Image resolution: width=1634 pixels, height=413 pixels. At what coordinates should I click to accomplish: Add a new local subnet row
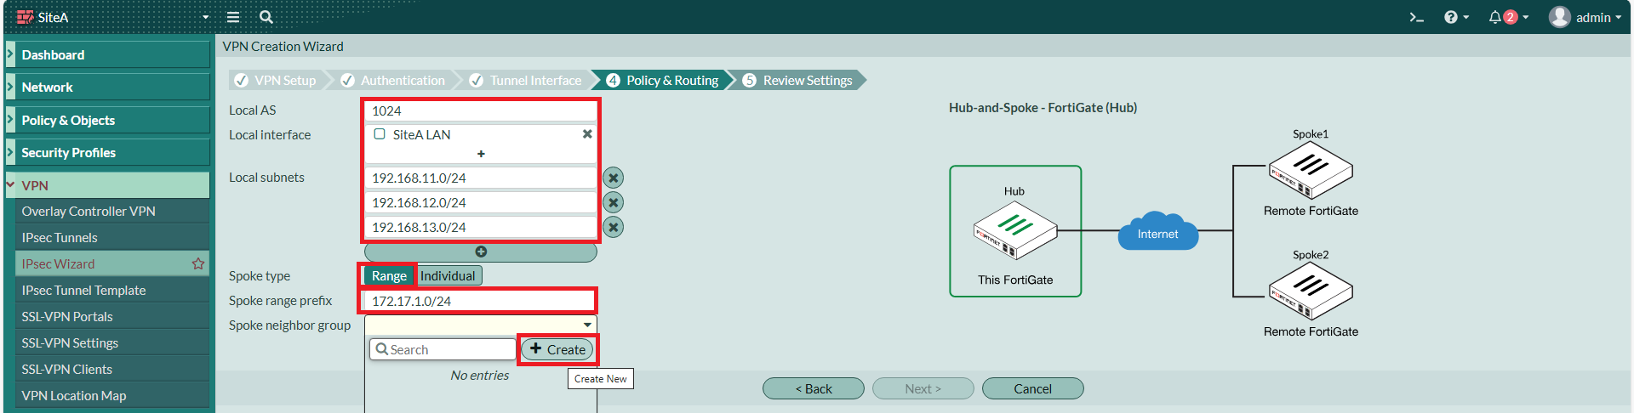tap(481, 252)
